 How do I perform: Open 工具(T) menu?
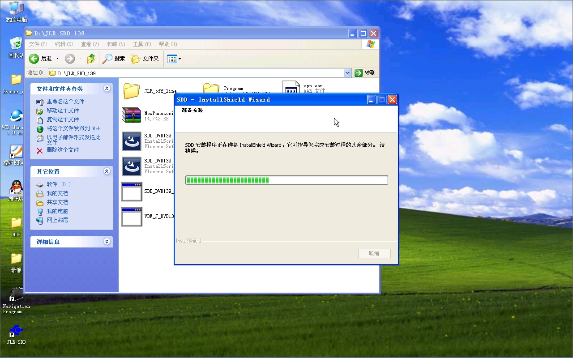coord(142,44)
